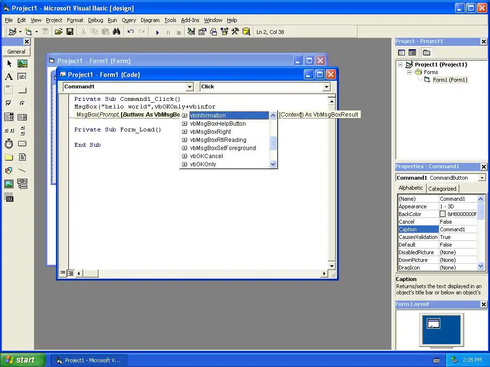Viewport: 490px width, 367px height.
Task: Select the Data control tool
Action: click(x=22, y=184)
